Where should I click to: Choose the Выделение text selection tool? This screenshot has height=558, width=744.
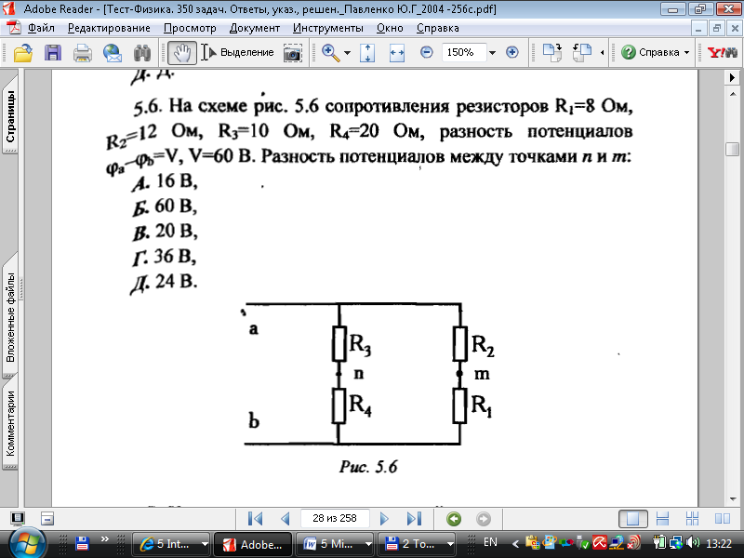tap(237, 52)
